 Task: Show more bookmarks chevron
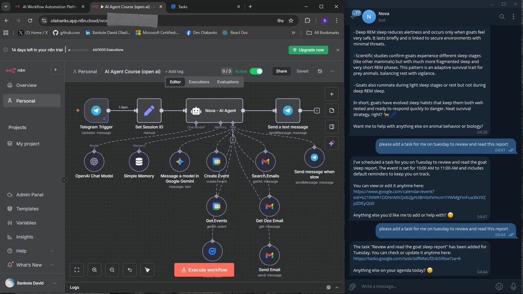click(x=293, y=33)
